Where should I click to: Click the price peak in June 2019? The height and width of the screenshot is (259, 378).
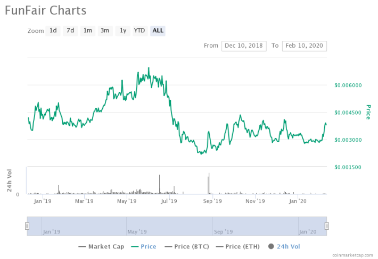point(149,68)
